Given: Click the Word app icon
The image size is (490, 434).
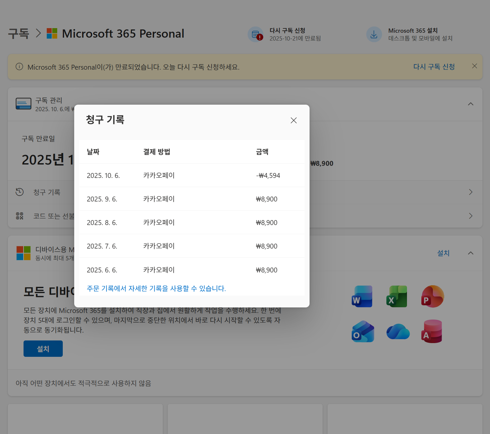Looking at the screenshot, I should click(x=362, y=296).
